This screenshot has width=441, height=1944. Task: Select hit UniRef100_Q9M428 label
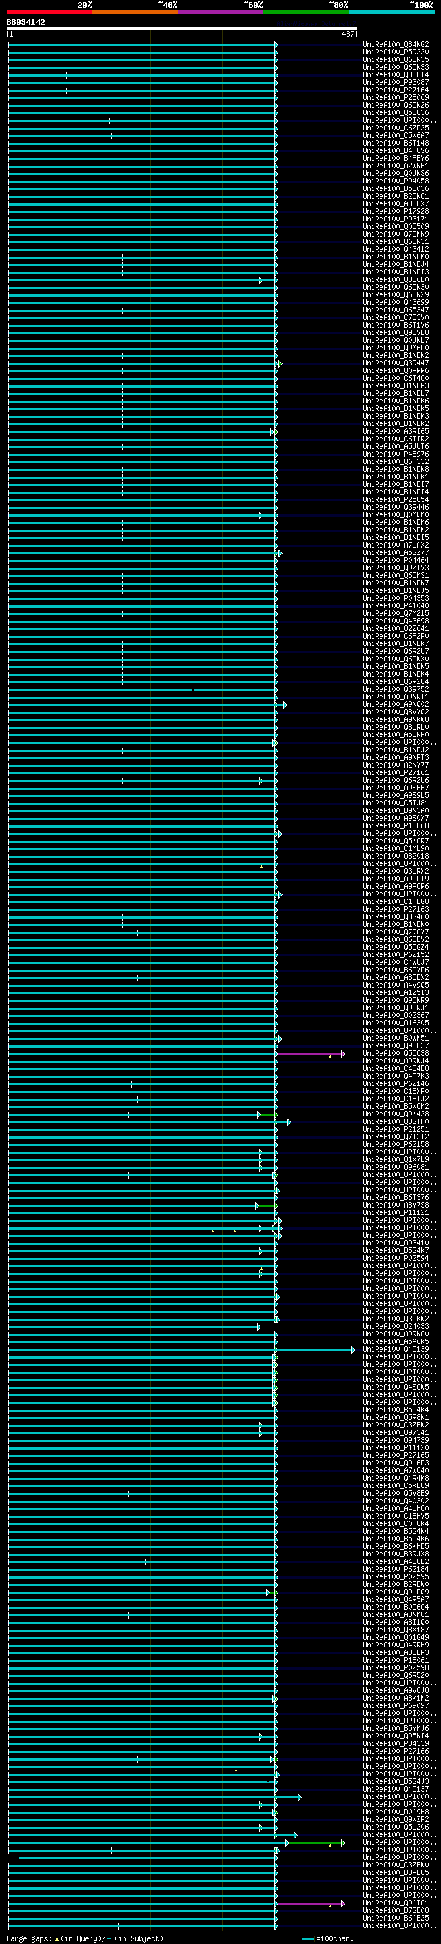coord(396,1114)
